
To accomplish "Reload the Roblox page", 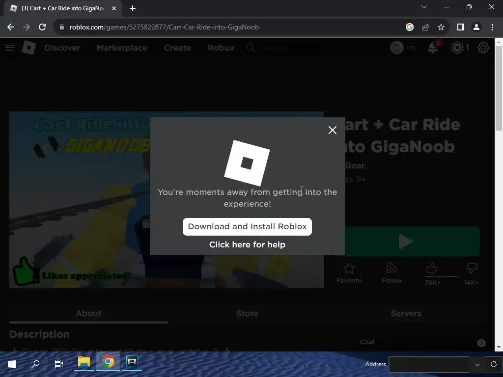I will [x=42, y=27].
